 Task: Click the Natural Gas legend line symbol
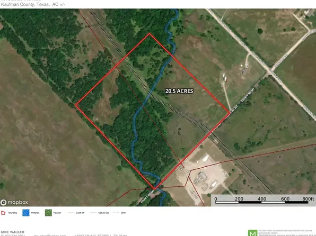pyautogui.click(x=93, y=213)
